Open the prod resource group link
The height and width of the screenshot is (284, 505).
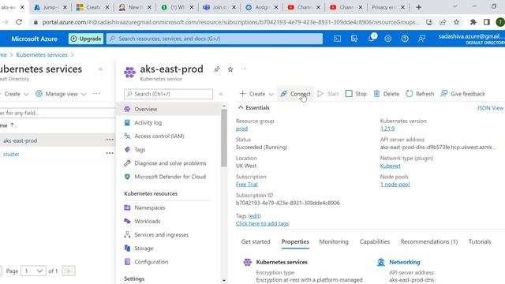click(x=241, y=129)
